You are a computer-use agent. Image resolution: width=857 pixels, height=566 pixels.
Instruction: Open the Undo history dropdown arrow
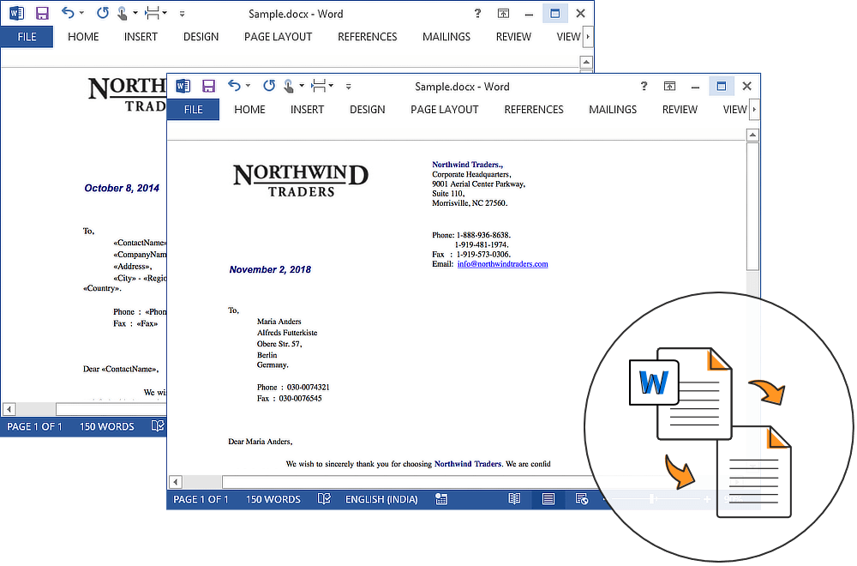pyautogui.click(x=249, y=87)
